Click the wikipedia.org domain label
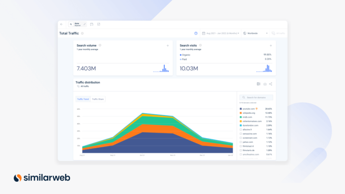This screenshot has width=345, height=194. 249,113
